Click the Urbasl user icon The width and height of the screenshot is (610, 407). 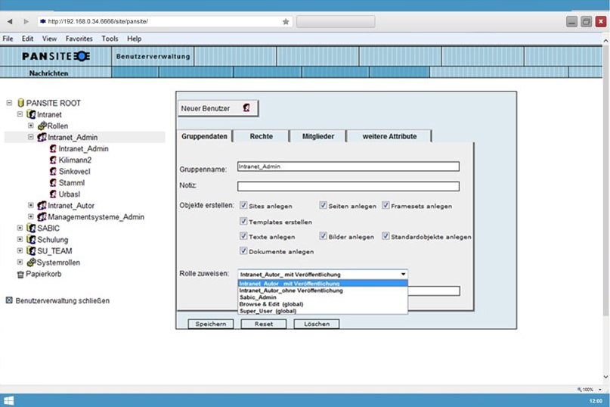(54, 194)
